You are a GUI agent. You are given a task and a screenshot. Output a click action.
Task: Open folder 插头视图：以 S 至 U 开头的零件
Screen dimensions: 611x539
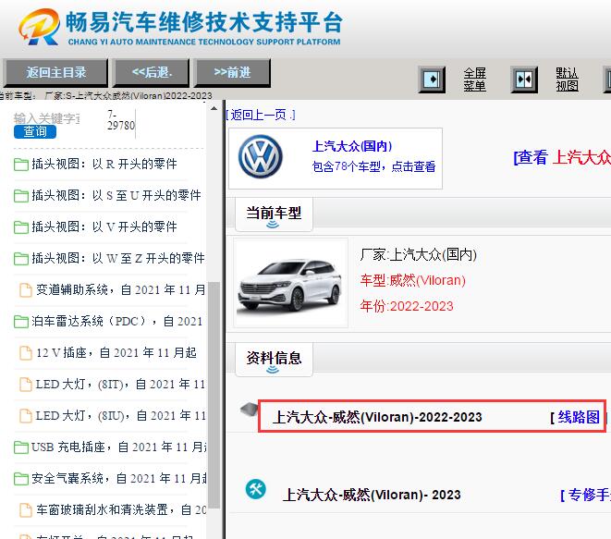tap(116, 195)
